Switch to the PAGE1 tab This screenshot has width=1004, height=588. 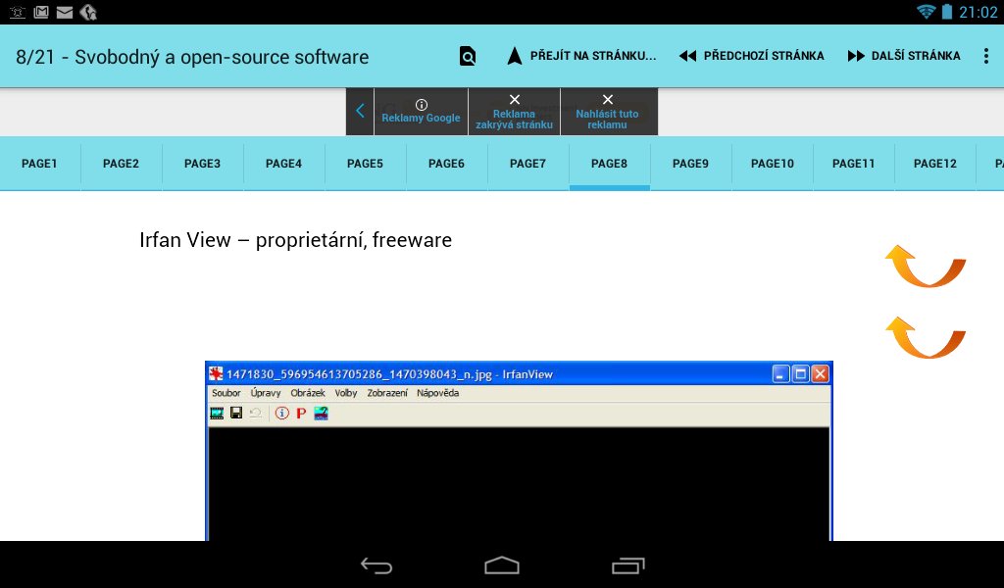pos(39,164)
